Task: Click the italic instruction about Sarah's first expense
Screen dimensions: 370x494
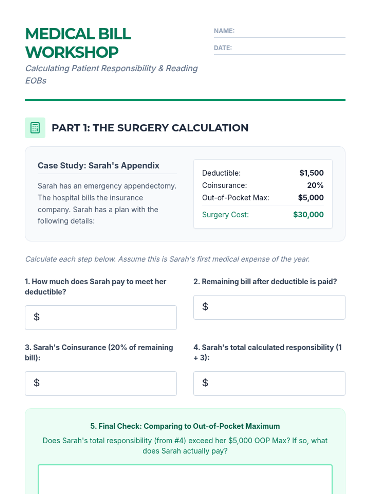Action: (167, 259)
